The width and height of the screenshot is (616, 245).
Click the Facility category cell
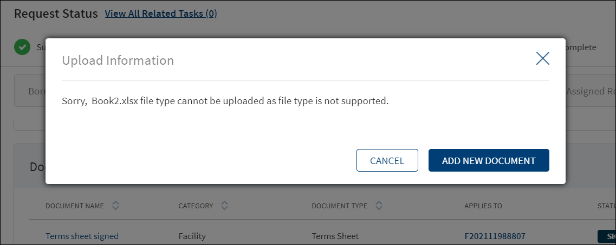pos(192,236)
